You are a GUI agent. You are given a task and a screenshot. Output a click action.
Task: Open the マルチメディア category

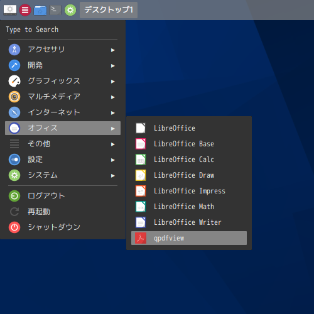point(63,97)
